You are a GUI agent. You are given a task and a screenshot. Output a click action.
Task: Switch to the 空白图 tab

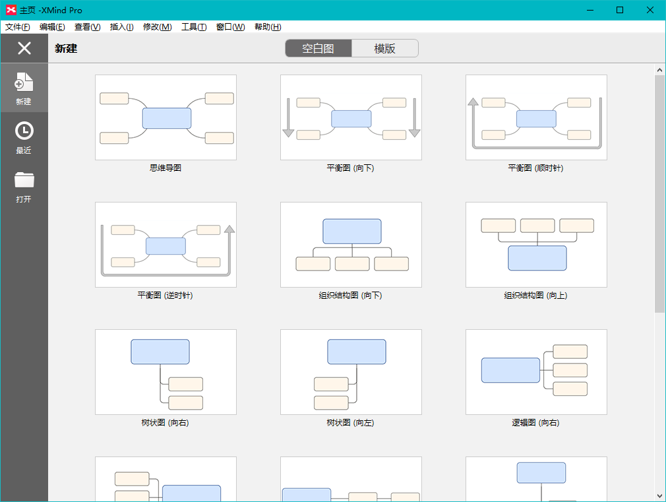click(x=318, y=48)
